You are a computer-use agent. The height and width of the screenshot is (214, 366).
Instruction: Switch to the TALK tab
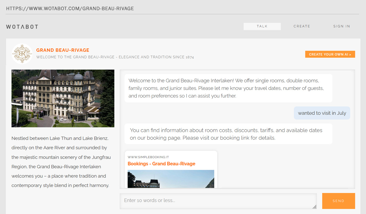(262, 26)
